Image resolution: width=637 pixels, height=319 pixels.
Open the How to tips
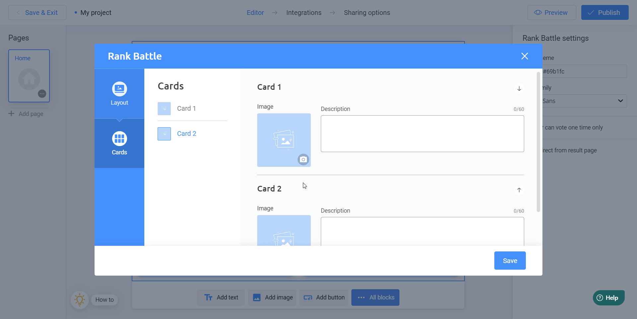[105, 300]
